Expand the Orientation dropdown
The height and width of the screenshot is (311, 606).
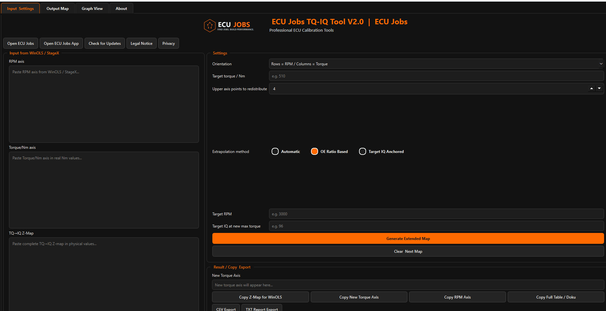[x=436, y=64]
